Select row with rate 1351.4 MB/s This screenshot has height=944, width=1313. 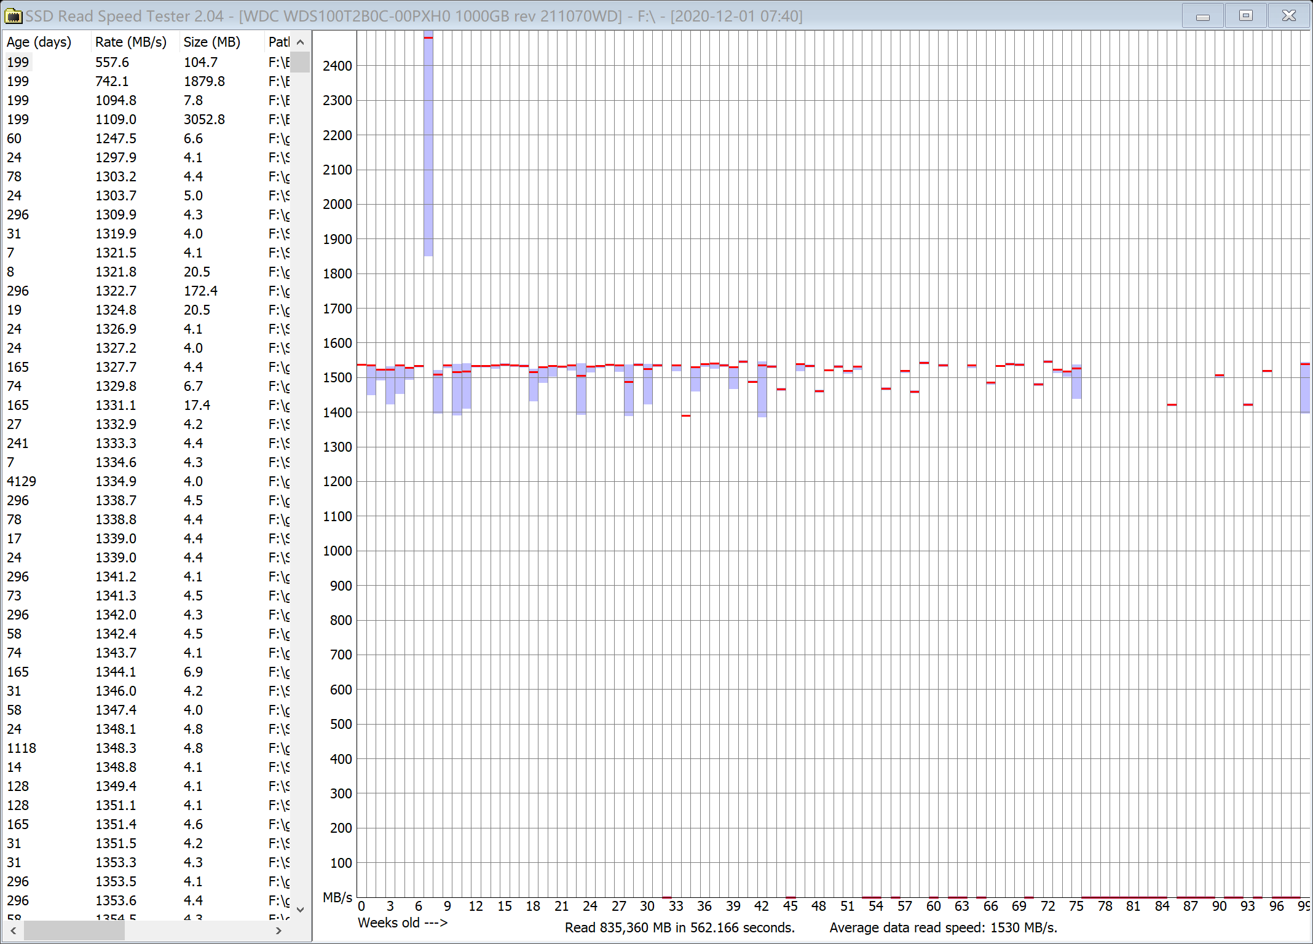147,824
